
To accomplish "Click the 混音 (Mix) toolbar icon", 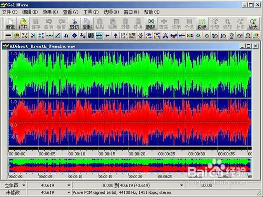I will tap(125, 24).
